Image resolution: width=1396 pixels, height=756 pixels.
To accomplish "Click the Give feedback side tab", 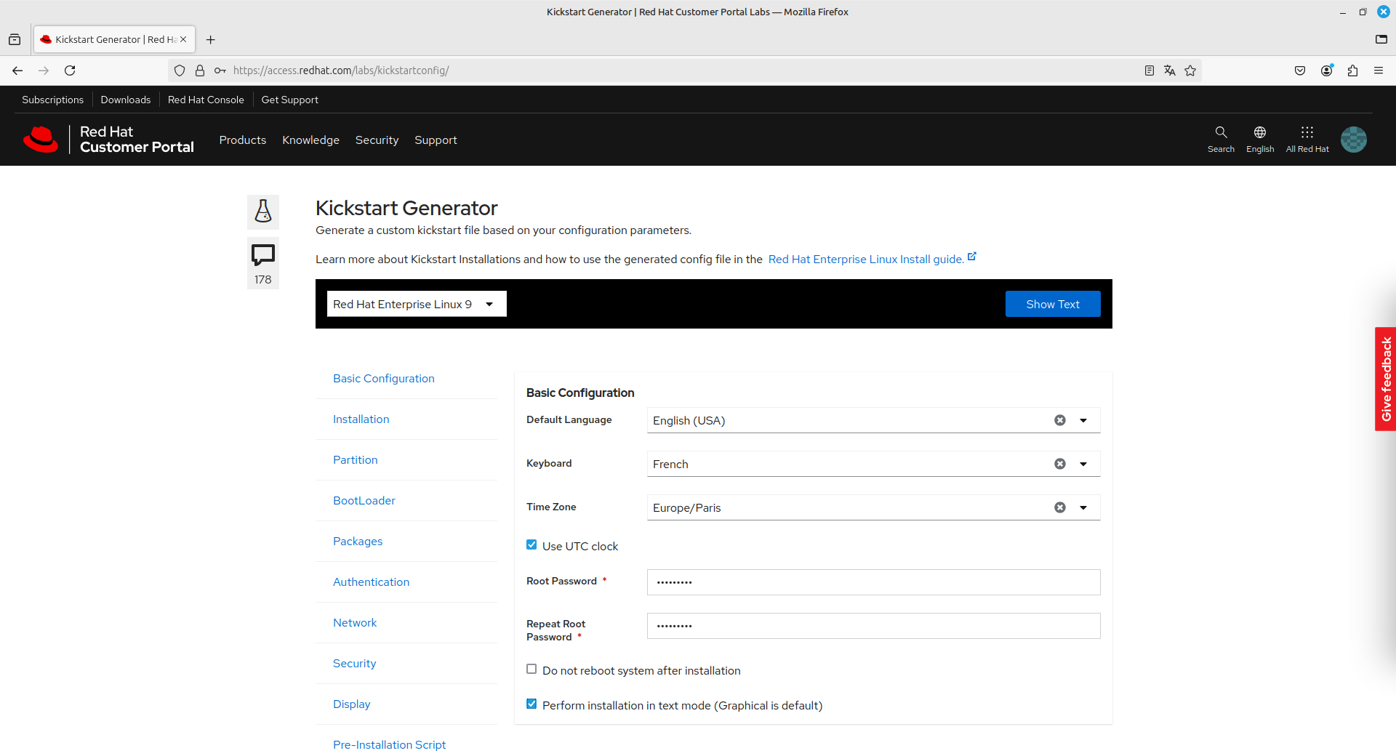I will pyautogui.click(x=1386, y=379).
